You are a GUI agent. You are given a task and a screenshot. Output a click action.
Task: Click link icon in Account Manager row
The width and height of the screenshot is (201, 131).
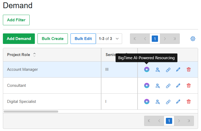coord(168,70)
